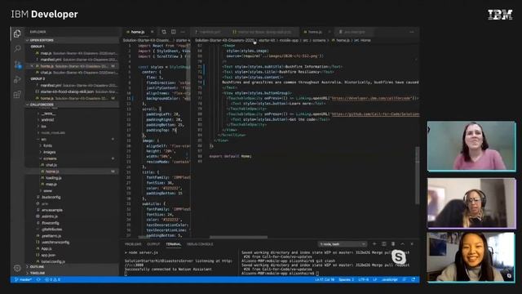Click the master branch indicator in the status bar

tap(23, 279)
